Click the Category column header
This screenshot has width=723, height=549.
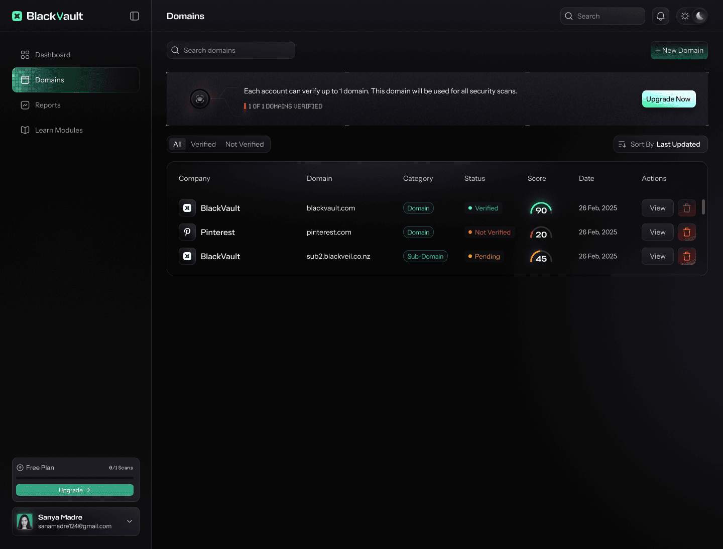[418, 178]
